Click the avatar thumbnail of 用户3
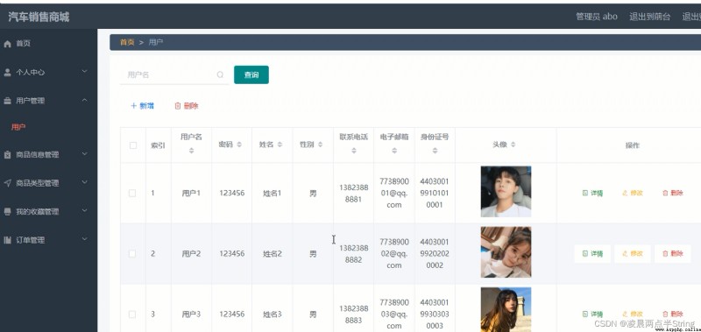This screenshot has width=701, height=332. click(x=506, y=309)
